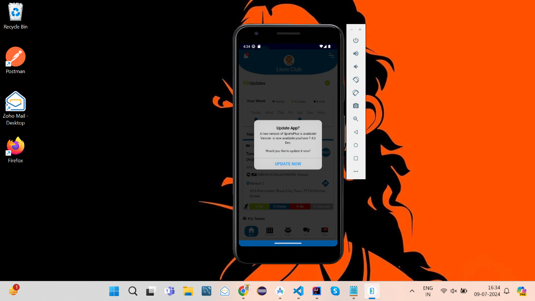Viewport: 535px width, 301px height.
Task: Open Visual Studio Code from the taskbar
Action: point(298,291)
